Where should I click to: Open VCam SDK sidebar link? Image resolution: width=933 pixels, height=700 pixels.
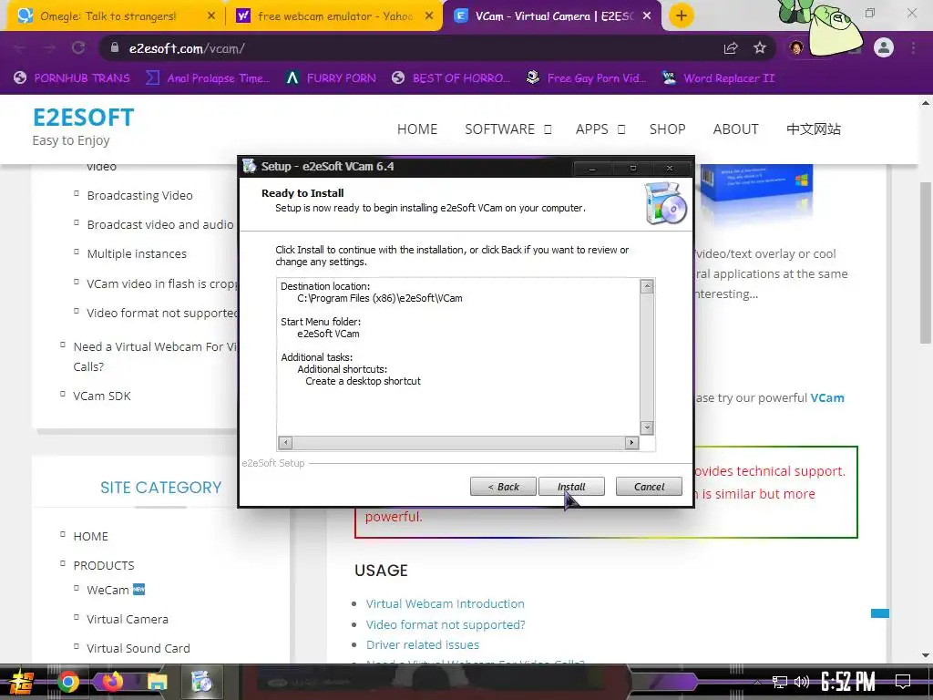pos(102,396)
